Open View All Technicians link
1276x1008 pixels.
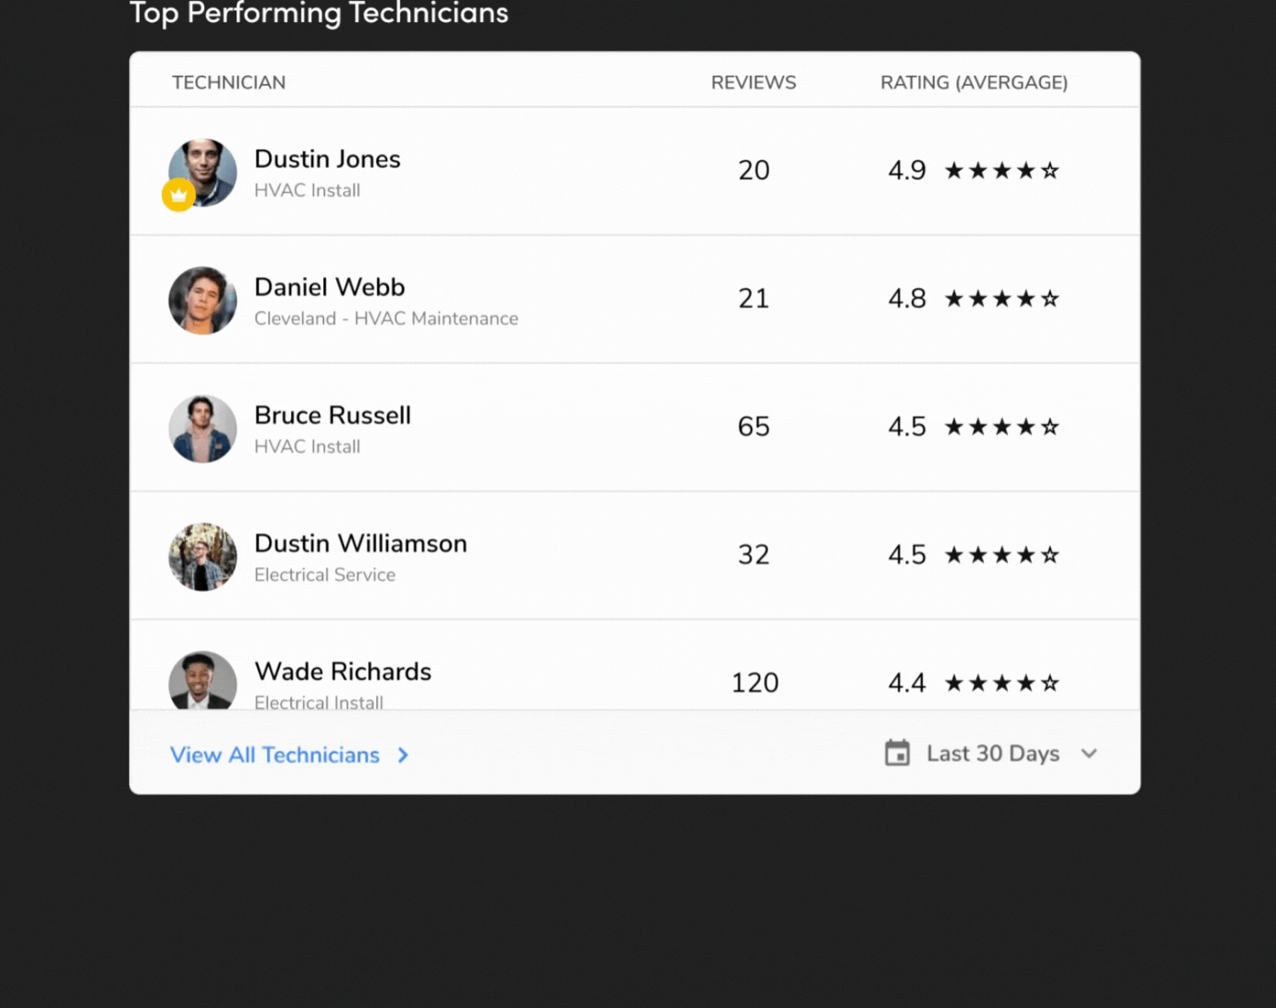pos(275,755)
